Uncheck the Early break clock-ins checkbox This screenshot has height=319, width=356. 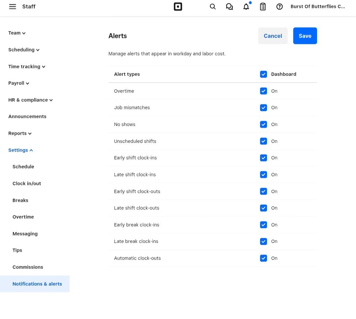point(263,225)
